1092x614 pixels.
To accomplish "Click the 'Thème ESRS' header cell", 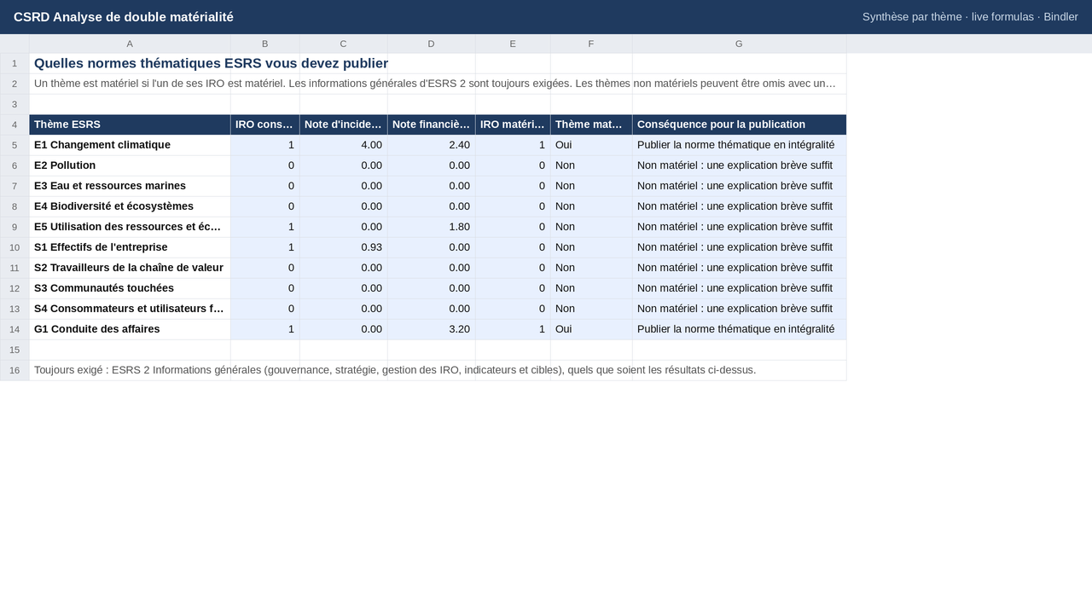I will pyautogui.click(x=130, y=125).
